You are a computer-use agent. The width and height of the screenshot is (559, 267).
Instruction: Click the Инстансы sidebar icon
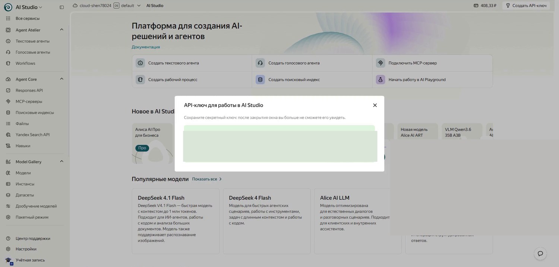[8, 184]
